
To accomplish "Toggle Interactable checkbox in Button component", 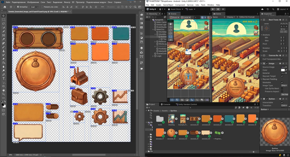I will click(x=282, y=102).
